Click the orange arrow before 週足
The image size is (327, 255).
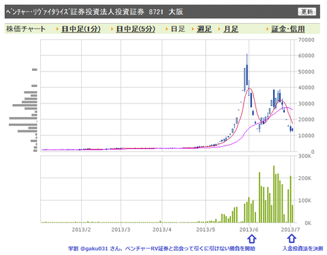pyautogui.click(x=193, y=29)
